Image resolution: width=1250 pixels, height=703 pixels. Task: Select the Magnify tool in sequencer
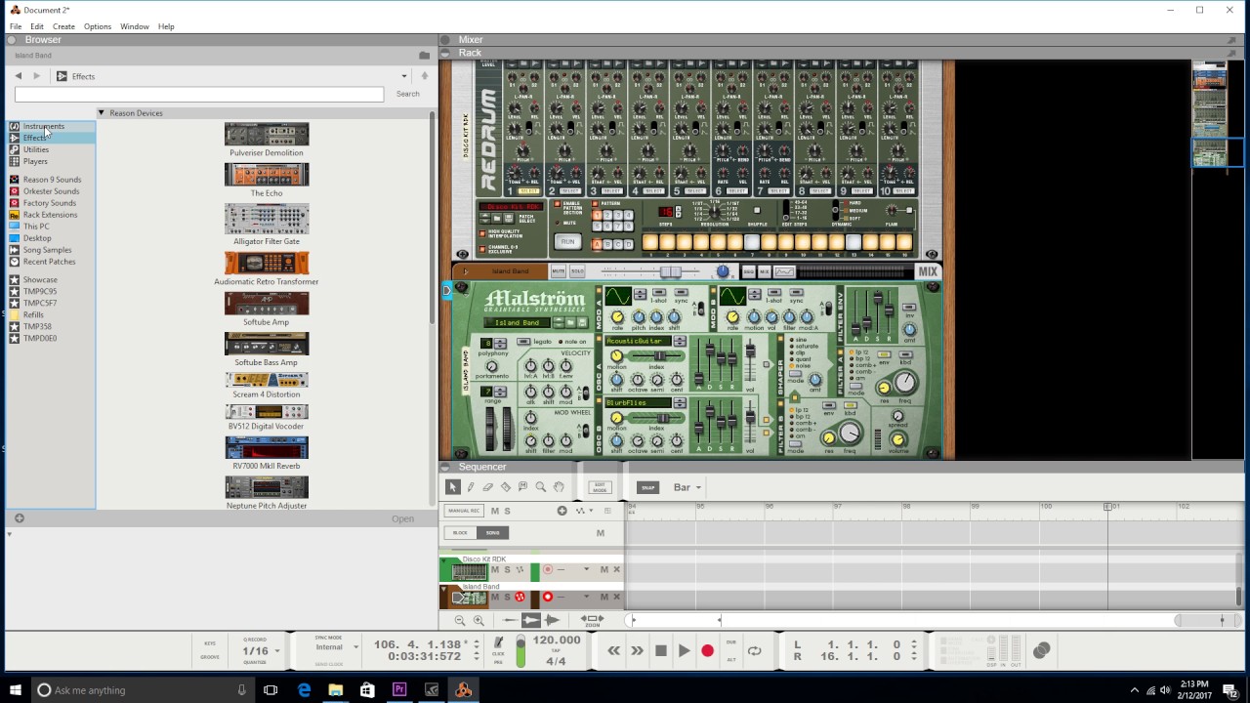coord(541,487)
